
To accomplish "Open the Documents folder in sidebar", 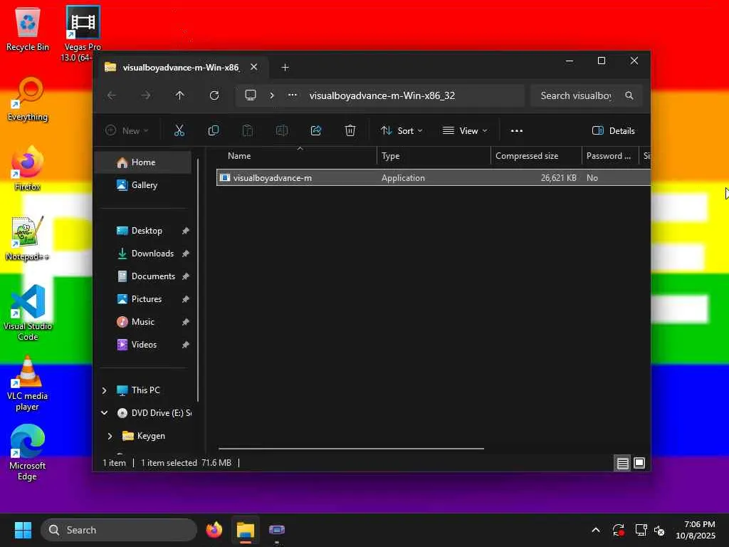I will (x=154, y=276).
